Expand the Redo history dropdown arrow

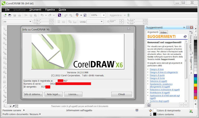coord(54,15)
